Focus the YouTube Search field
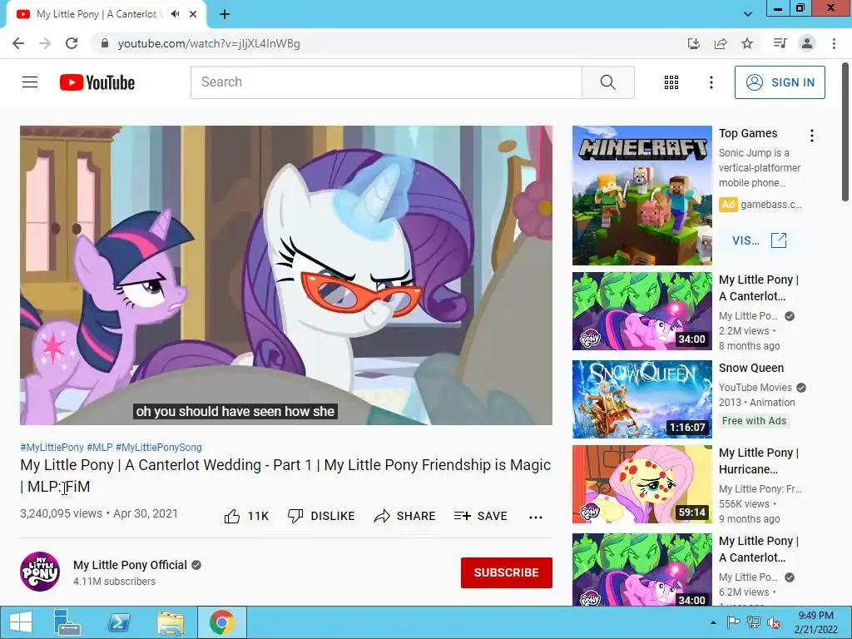Screen dimensions: 852x639 (386, 82)
